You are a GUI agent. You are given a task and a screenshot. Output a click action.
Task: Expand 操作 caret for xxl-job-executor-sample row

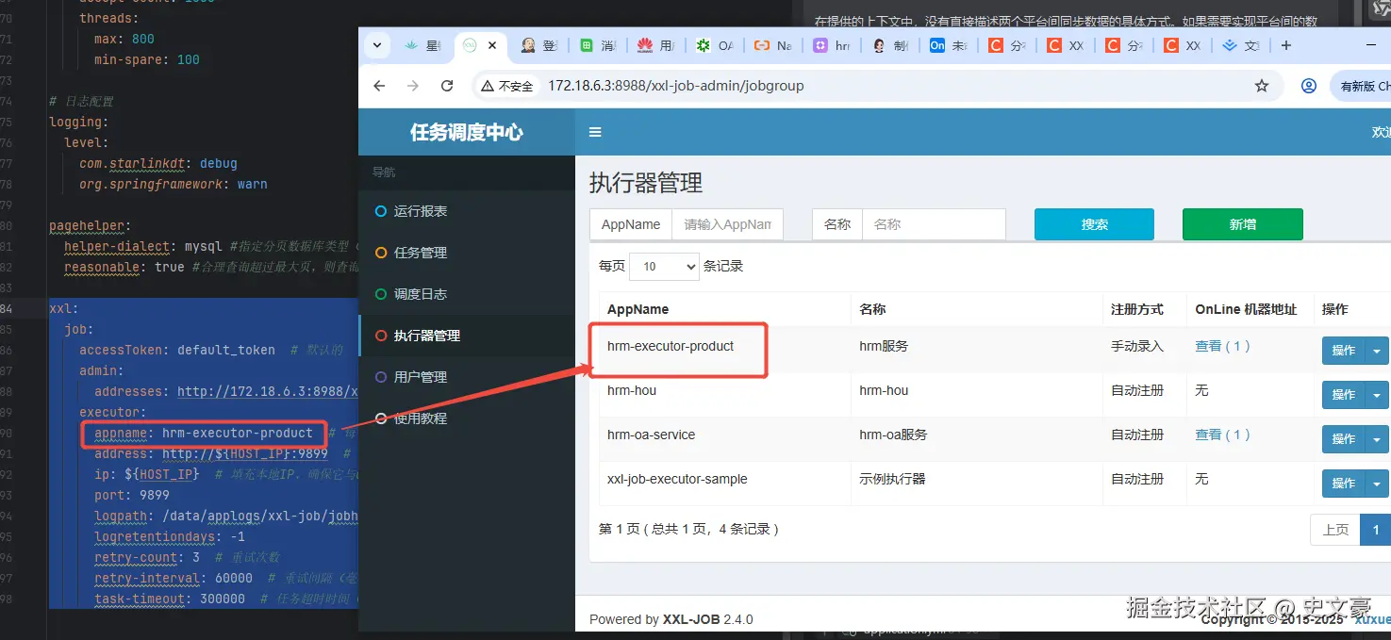tap(1377, 484)
